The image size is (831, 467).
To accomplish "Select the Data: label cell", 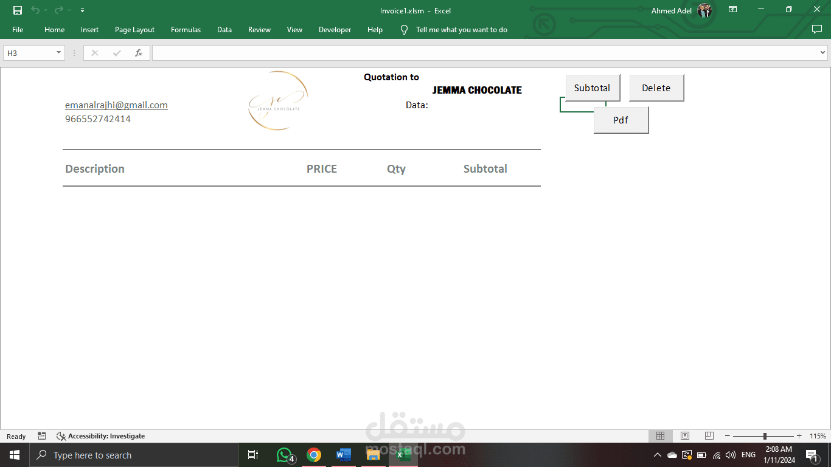I will 417,105.
